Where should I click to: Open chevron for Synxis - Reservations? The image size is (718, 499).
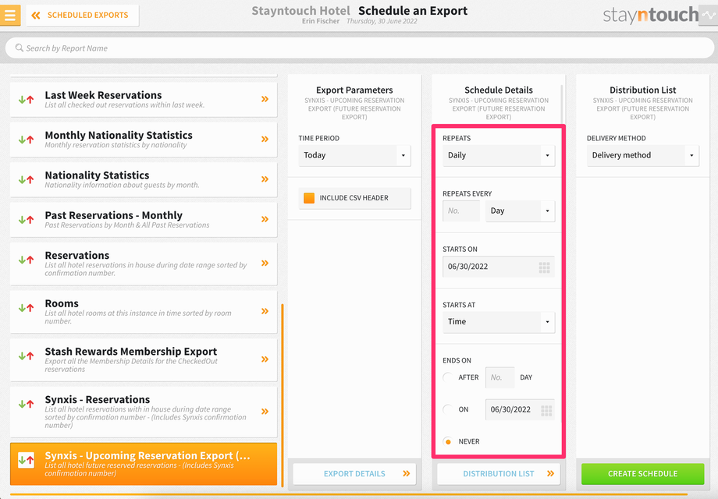265,411
